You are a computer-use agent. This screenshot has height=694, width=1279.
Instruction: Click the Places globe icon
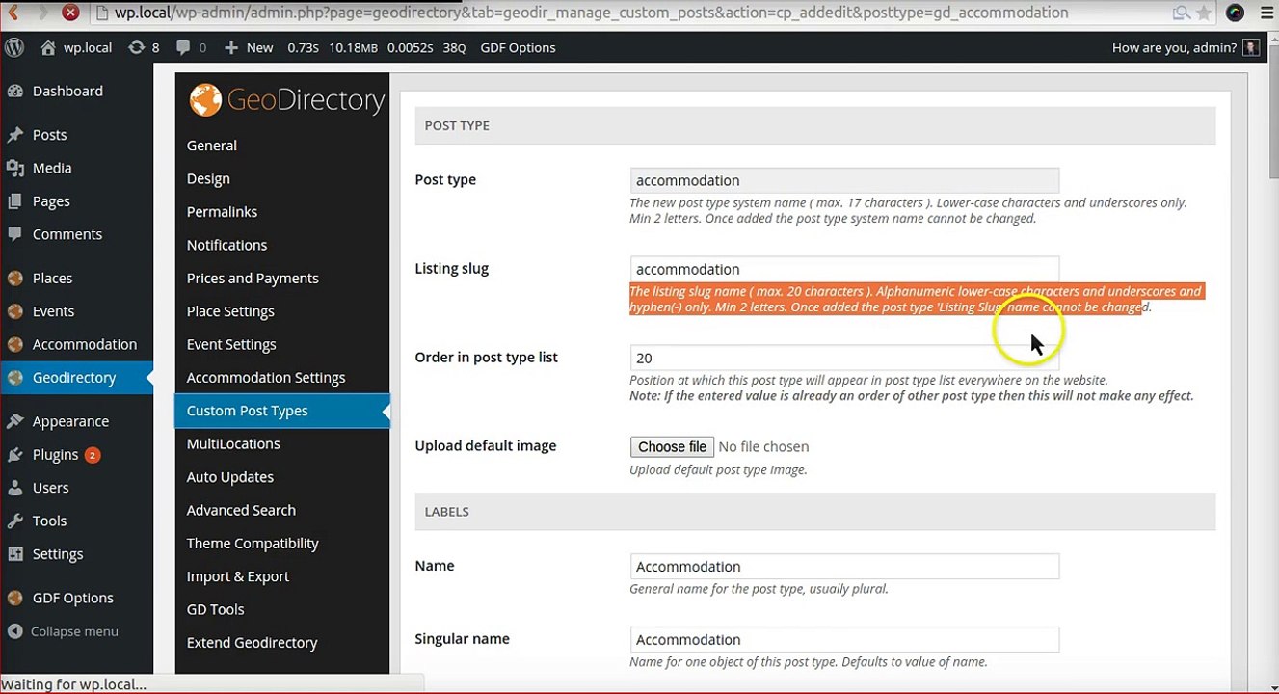coord(15,278)
